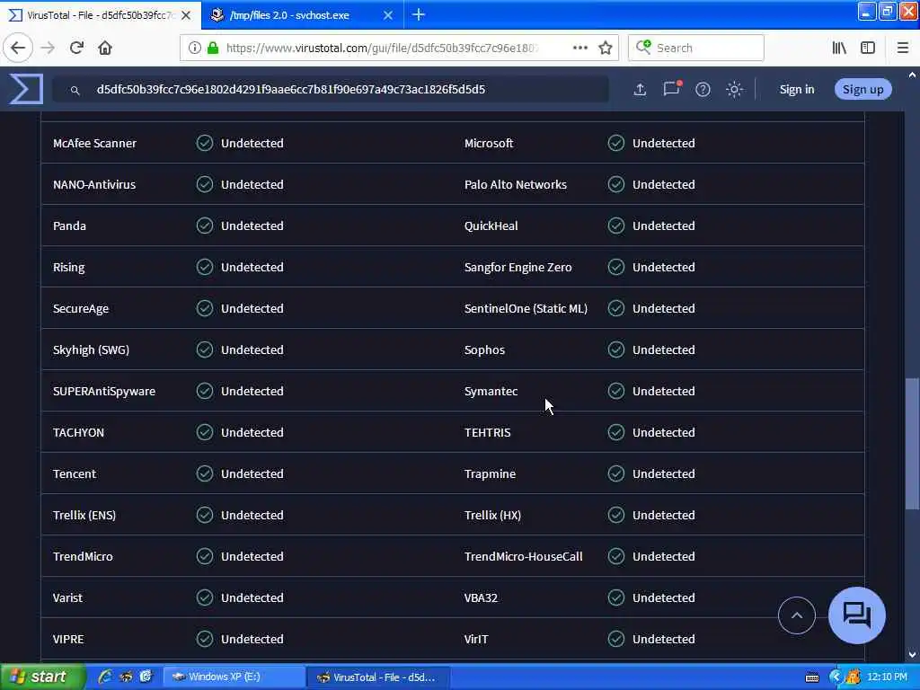Expand hidden tray icons arrow

pyautogui.click(x=836, y=677)
